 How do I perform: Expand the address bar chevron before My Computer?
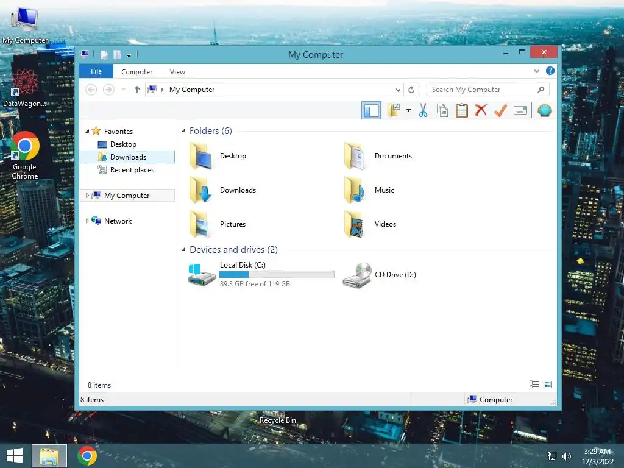point(162,90)
